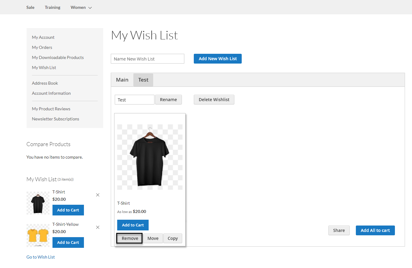The width and height of the screenshot is (412, 268).
Task: Move the T-Shirt to another wishlist
Action: click(x=153, y=238)
